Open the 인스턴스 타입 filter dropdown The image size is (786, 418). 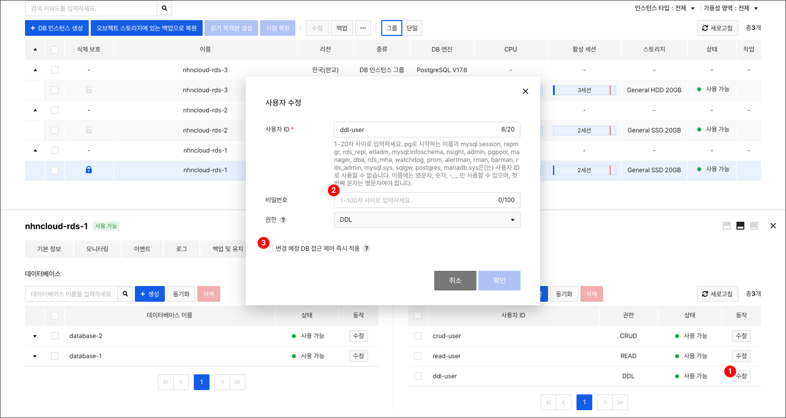665,8
